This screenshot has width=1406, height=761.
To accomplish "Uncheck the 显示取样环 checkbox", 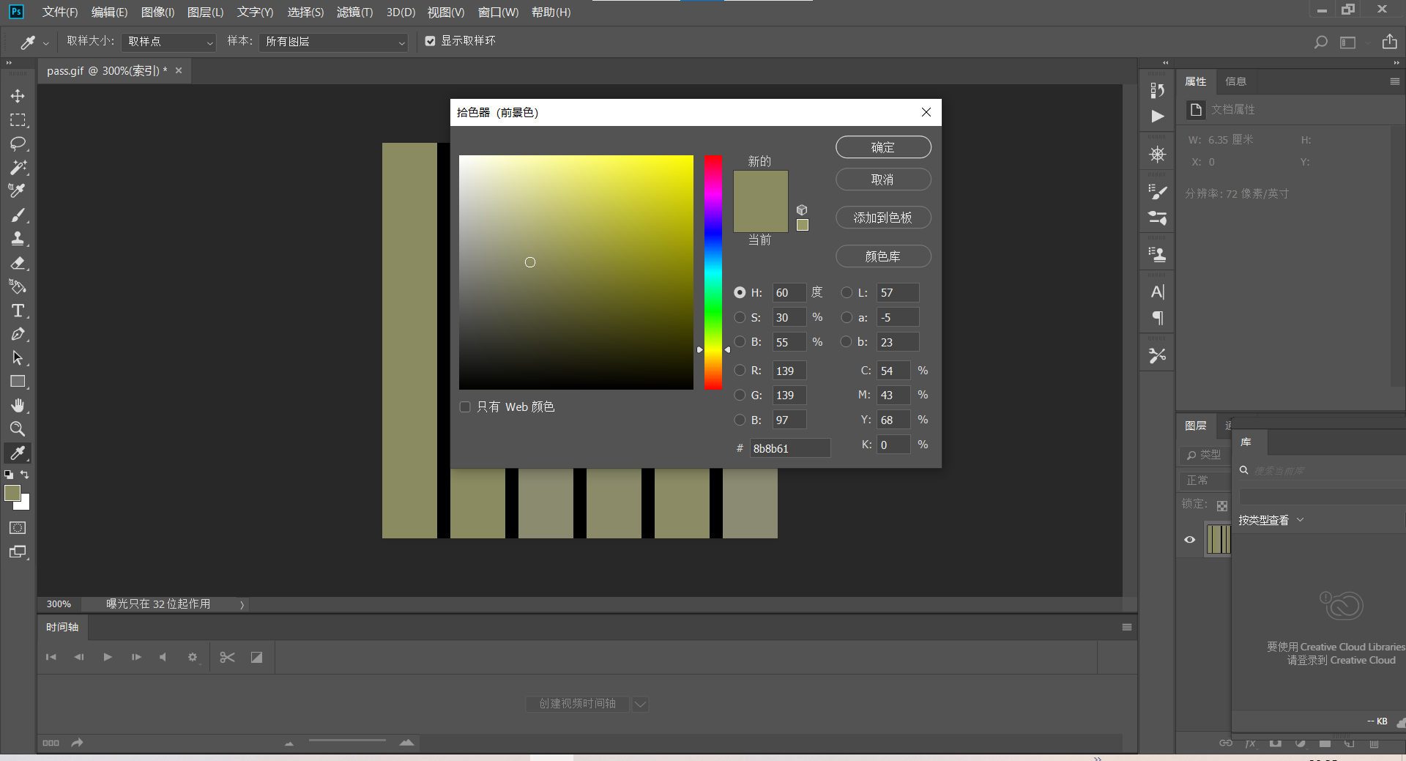I will point(431,41).
